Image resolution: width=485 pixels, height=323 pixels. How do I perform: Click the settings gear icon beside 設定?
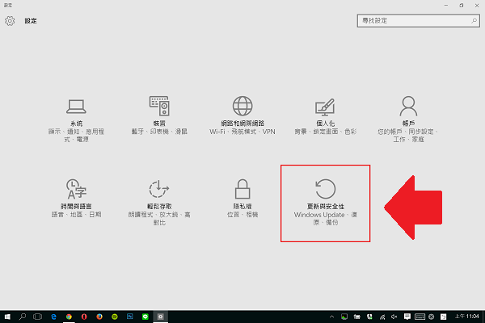pos(11,21)
